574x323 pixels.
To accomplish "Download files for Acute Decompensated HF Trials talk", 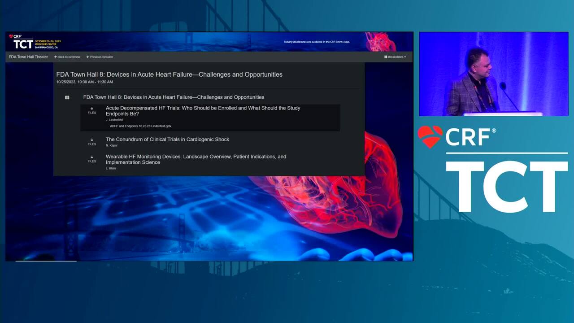I will [x=92, y=110].
